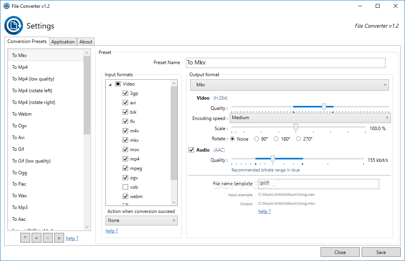
Task: Check the vob input format
Action: (x=125, y=187)
